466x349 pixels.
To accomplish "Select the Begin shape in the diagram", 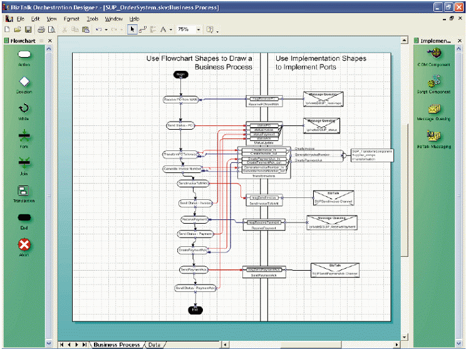I will pos(180,75).
